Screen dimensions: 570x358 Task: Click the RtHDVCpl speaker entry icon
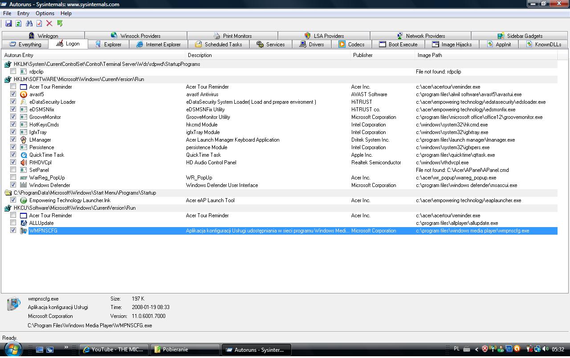pos(24,163)
